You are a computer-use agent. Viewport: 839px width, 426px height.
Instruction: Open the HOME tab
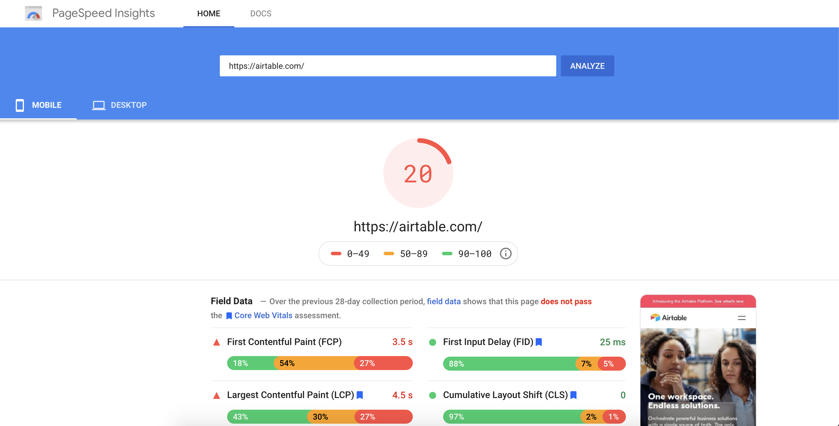coord(209,13)
